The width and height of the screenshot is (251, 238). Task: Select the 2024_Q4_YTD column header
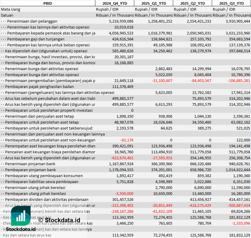pyautogui.click(x=114, y=3)
